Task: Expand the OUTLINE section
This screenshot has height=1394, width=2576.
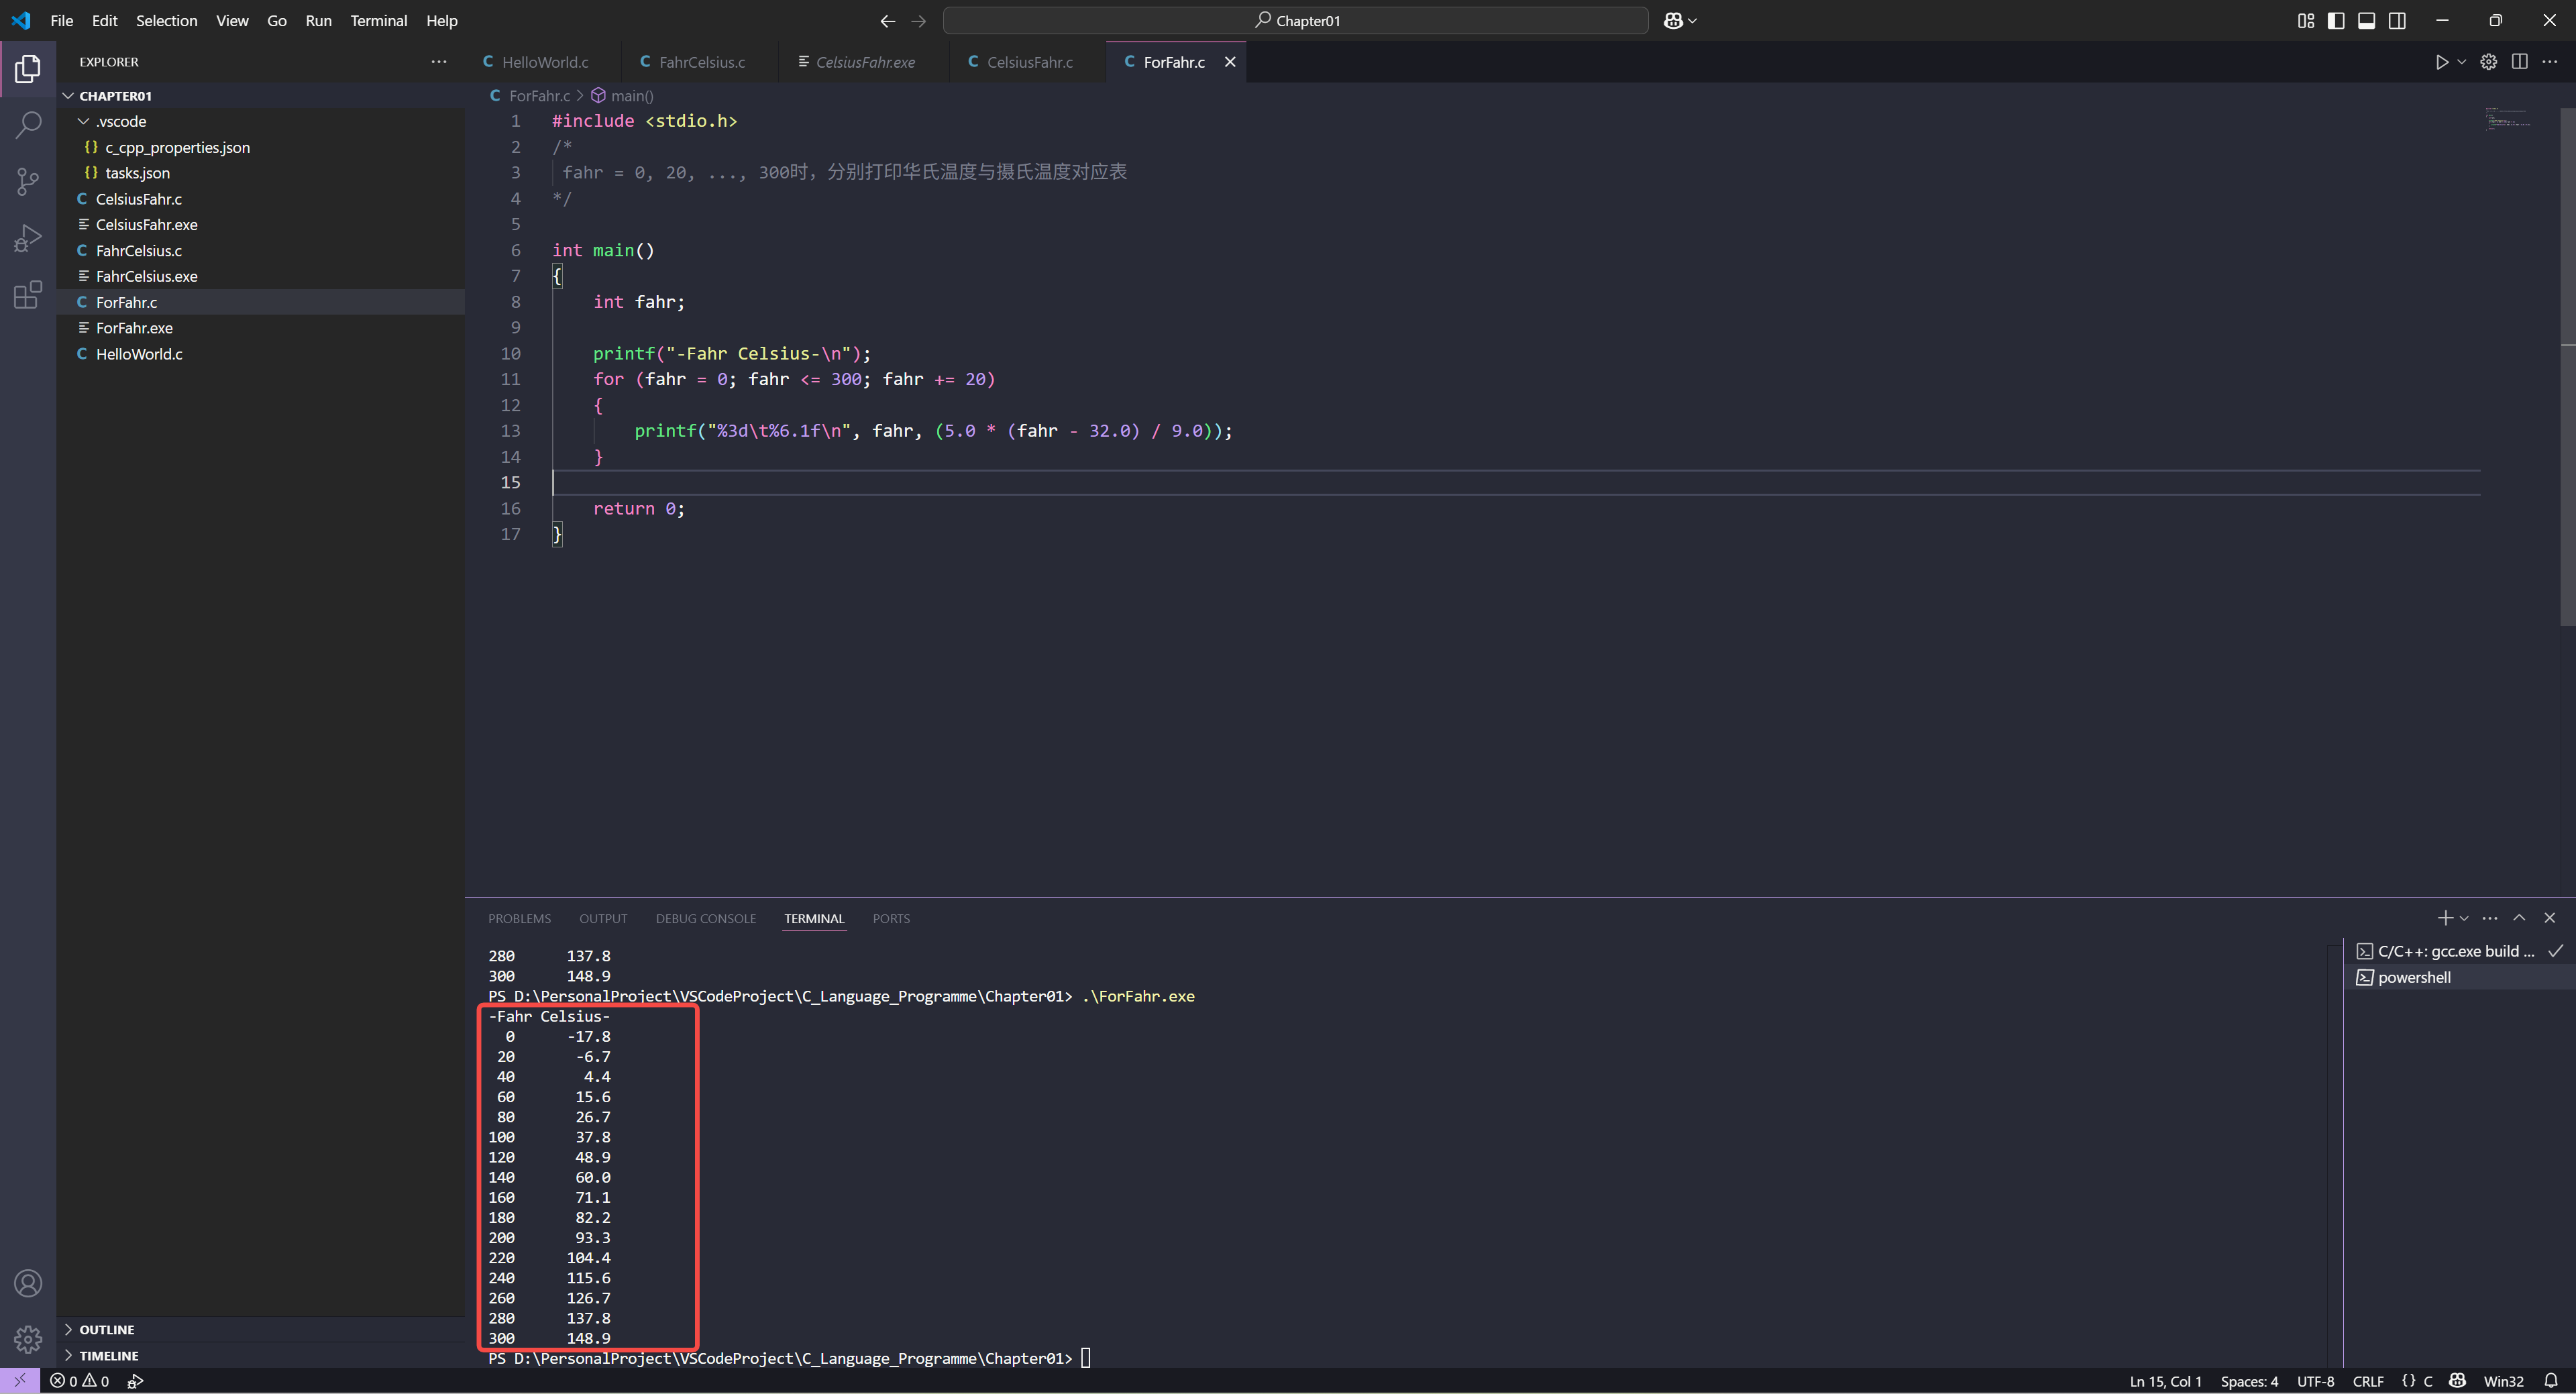Action: (x=106, y=1329)
